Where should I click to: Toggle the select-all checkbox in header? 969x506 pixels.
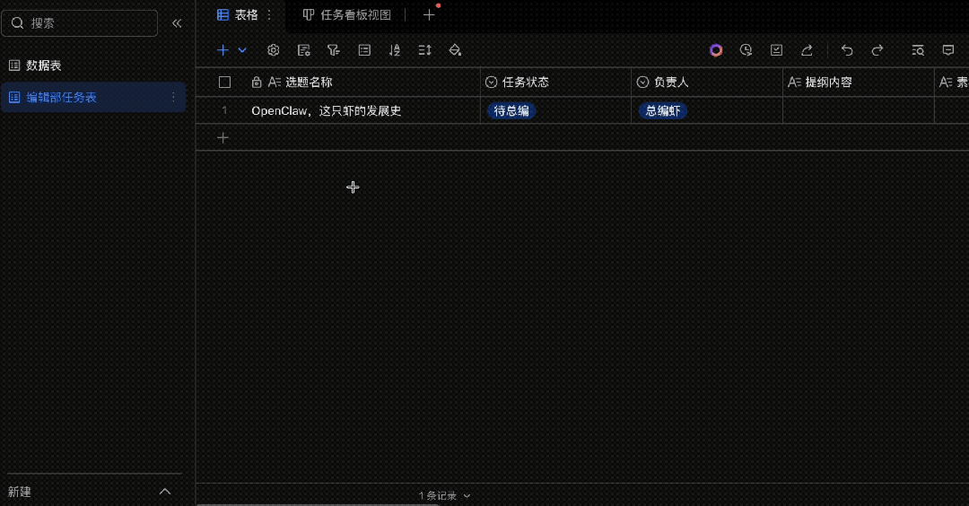point(225,83)
